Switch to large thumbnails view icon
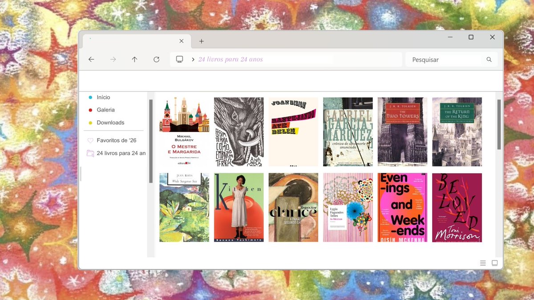The image size is (534, 300). [494, 263]
